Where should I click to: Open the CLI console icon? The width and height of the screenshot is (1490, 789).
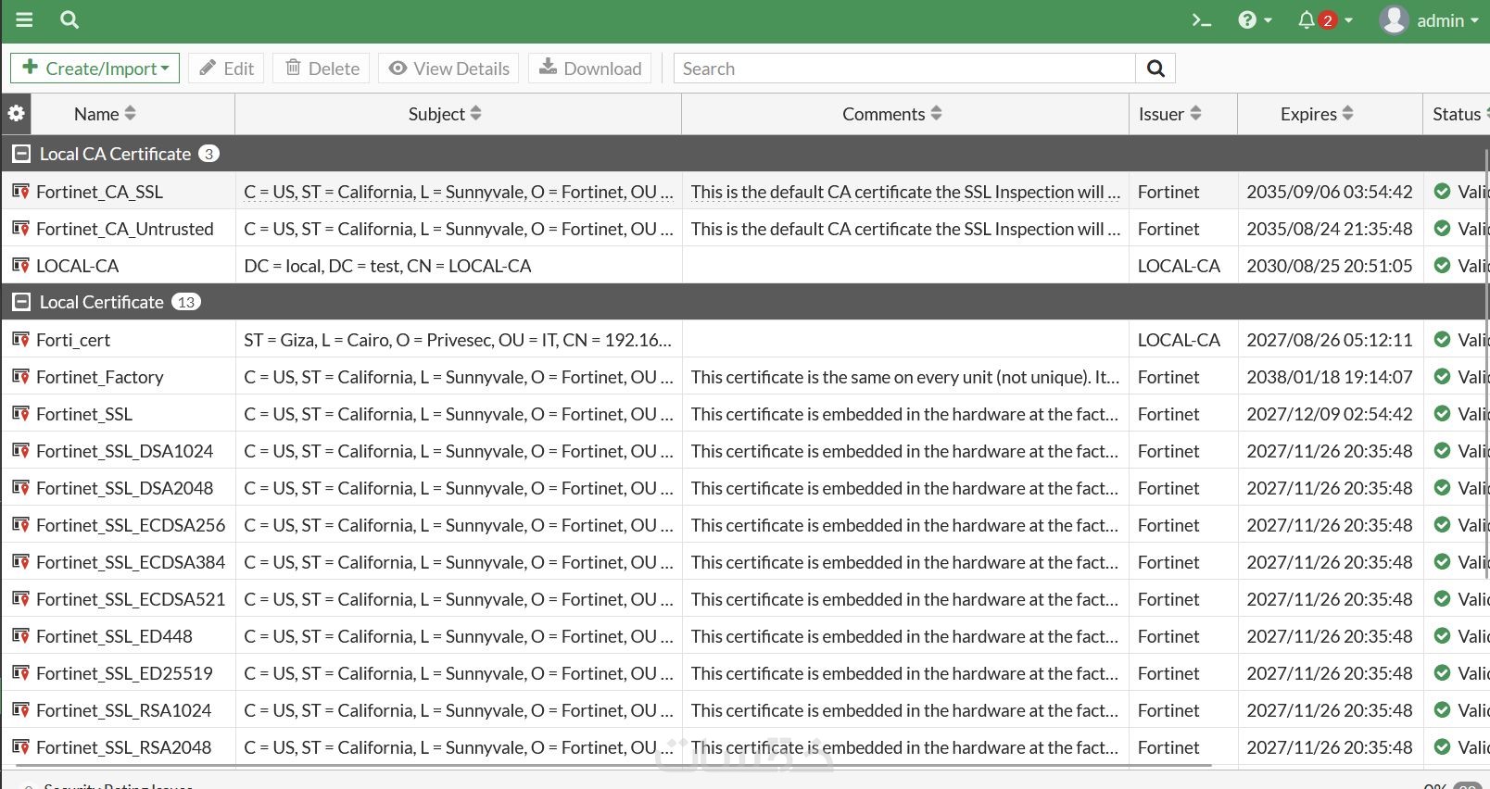1201,20
